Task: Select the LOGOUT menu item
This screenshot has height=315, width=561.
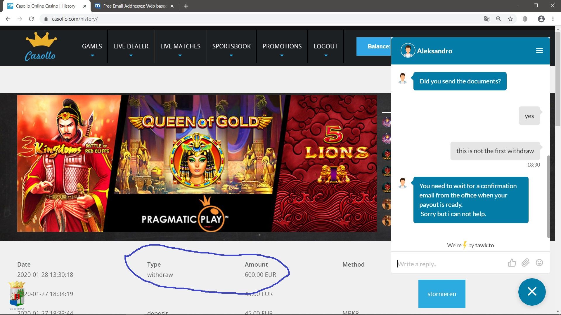Action: [x=325, y=46]
